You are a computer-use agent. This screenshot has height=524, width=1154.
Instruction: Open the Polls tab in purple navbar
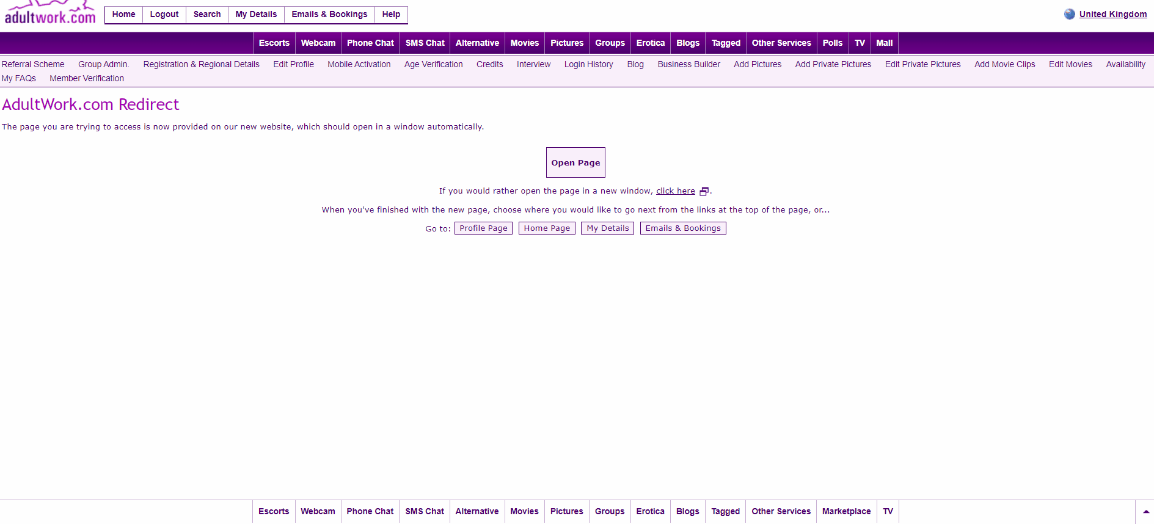832,43
